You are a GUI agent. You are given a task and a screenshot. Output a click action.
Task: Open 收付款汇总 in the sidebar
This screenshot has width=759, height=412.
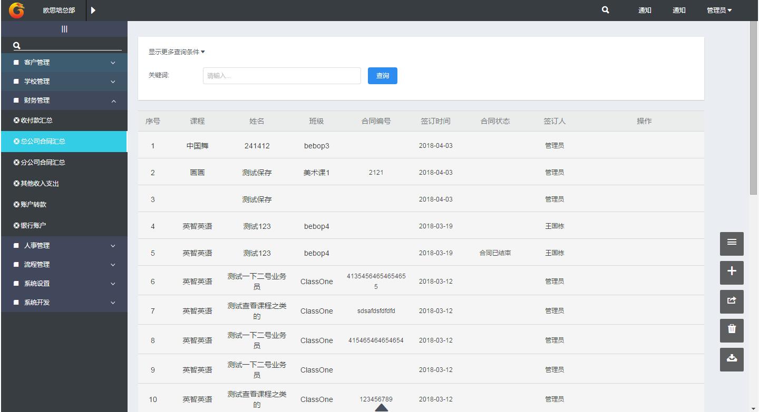(x=37, y=120)
